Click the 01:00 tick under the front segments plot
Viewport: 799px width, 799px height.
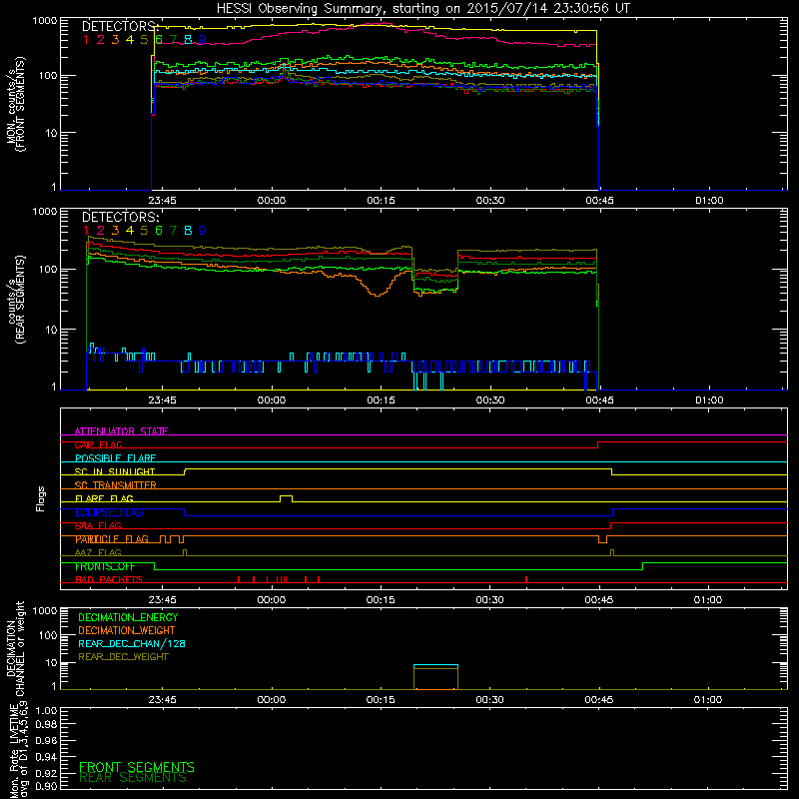tap(709, 201)
